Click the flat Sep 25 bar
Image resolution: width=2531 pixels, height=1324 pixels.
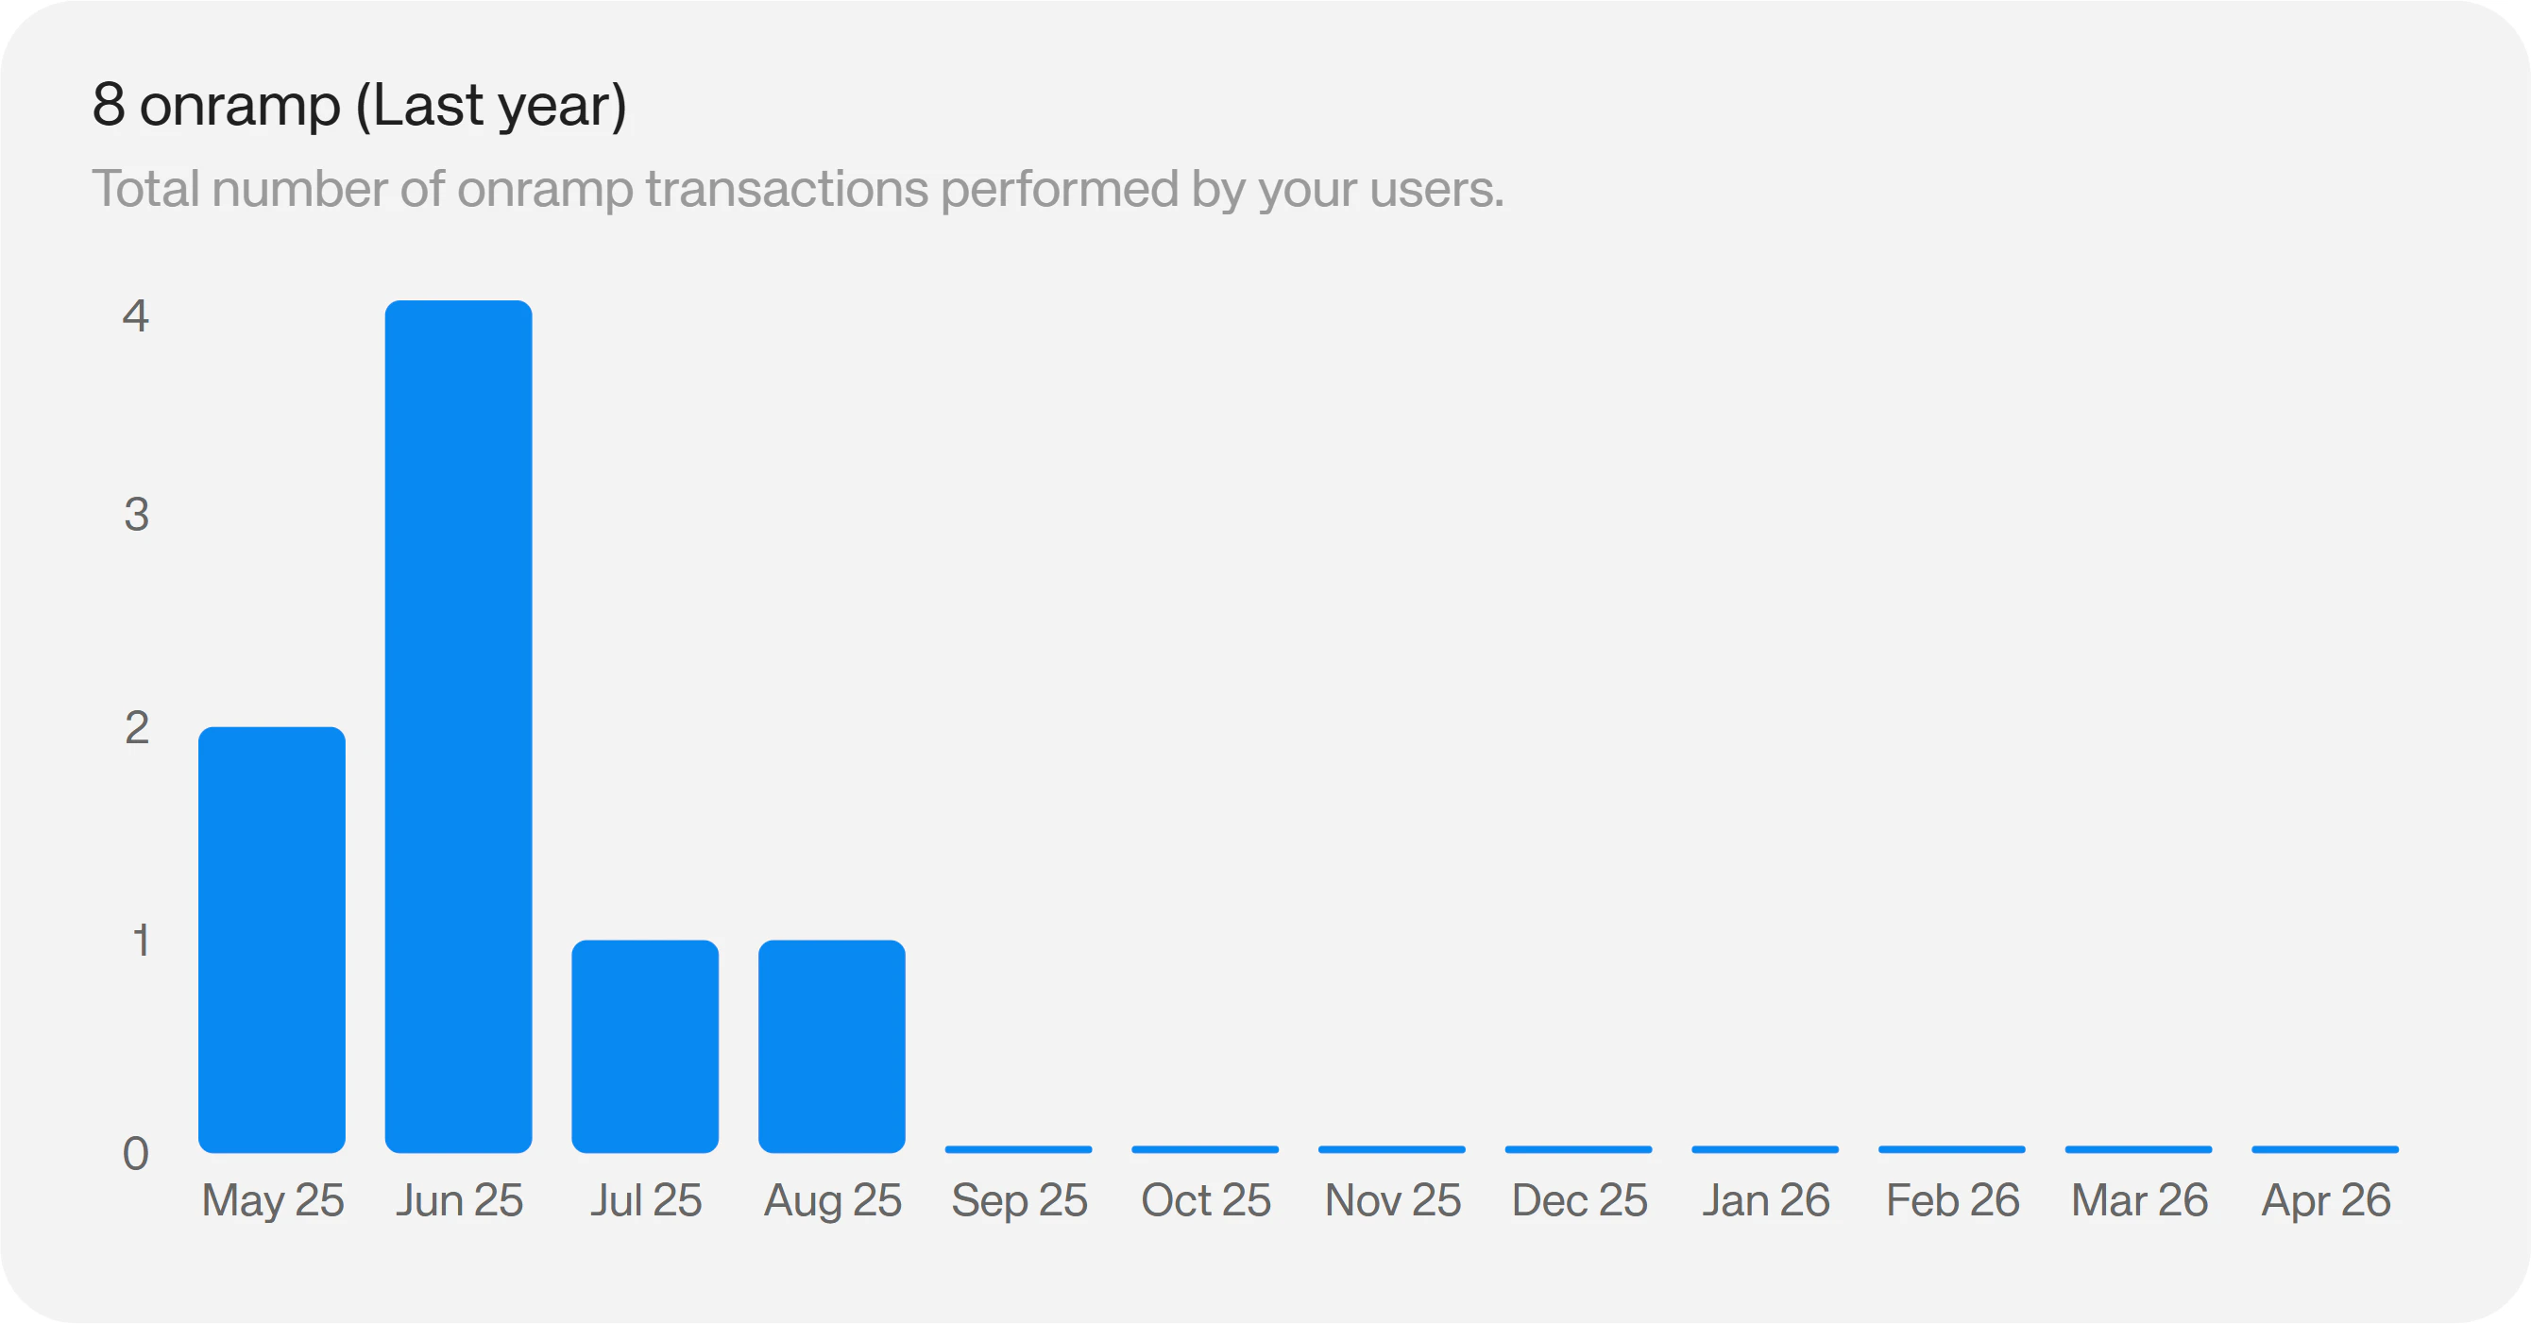point(1018,1149)
